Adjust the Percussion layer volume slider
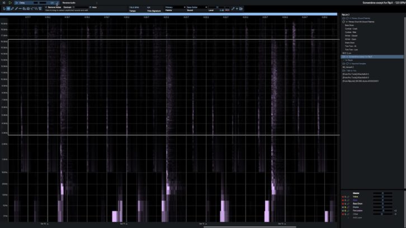Screen dimensions: 406x228 (x=383, y=211)
